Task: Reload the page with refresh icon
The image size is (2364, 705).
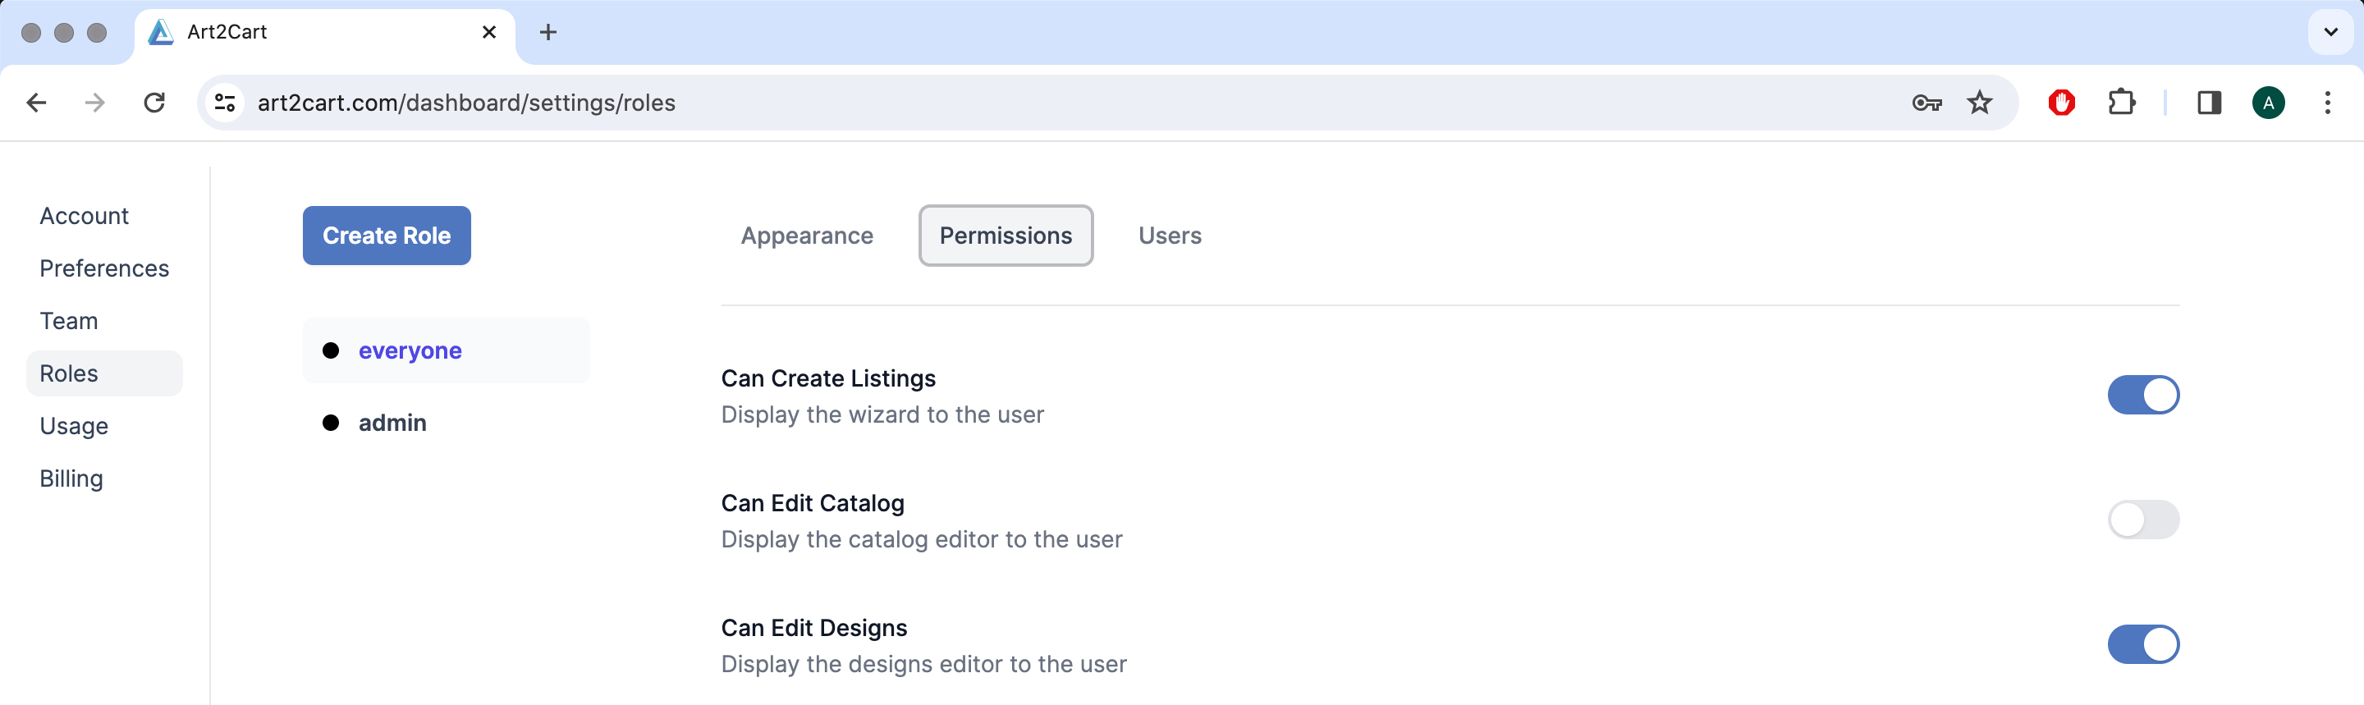Action: tap(154, 103)
